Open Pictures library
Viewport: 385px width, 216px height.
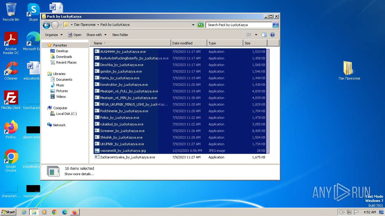coord(62,91)
